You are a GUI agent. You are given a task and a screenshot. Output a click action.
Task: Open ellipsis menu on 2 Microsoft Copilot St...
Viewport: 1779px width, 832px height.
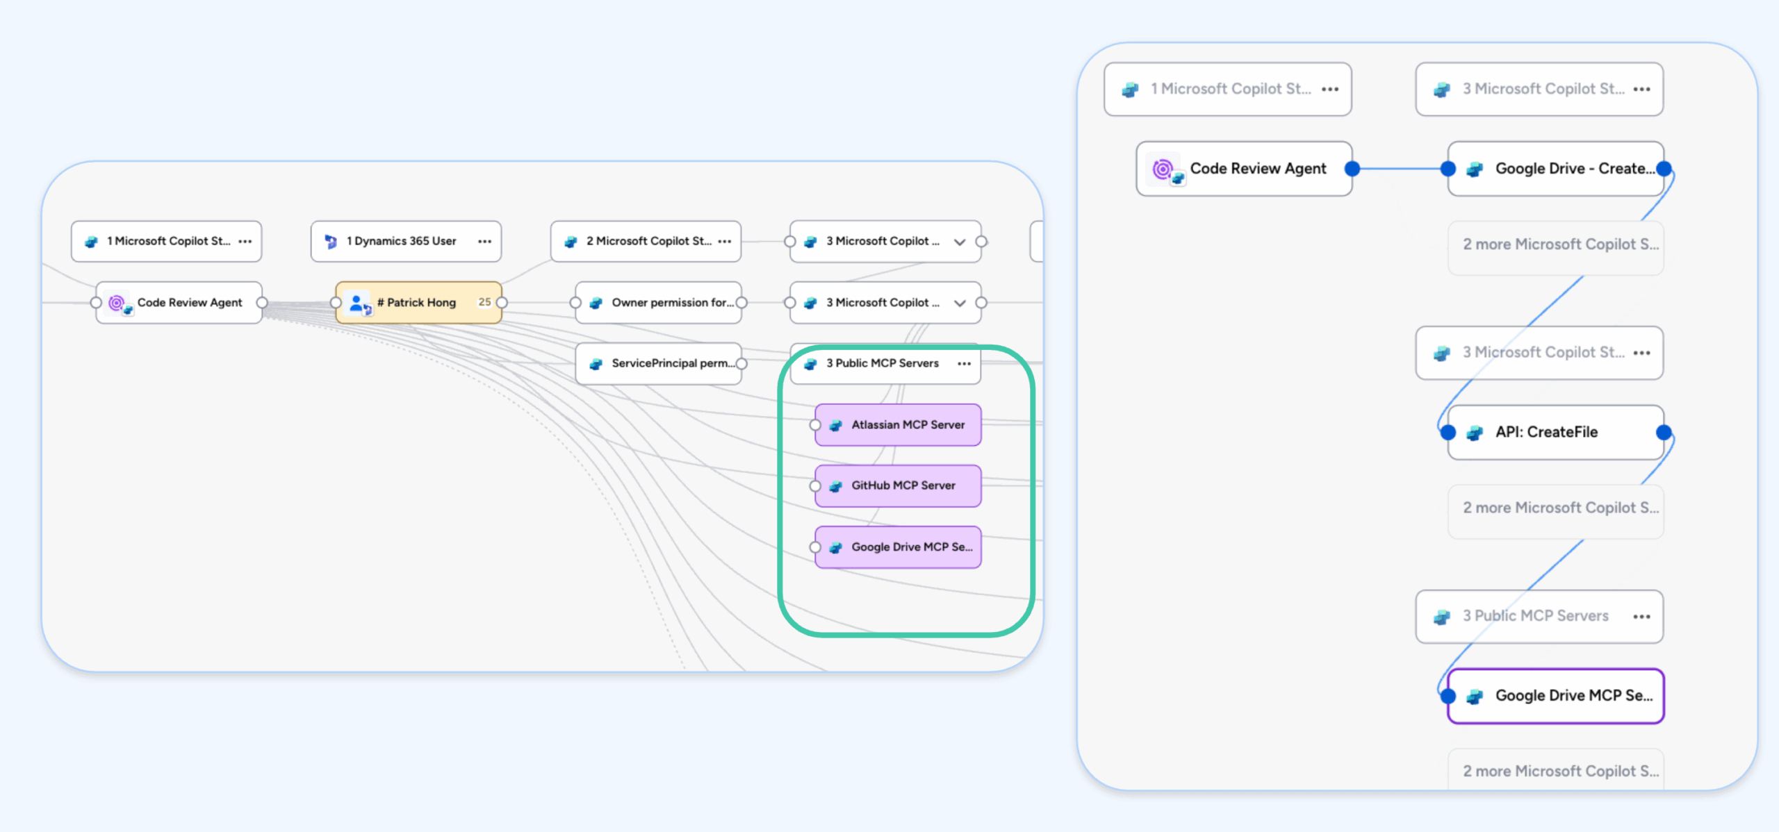(x=725, y=242)
